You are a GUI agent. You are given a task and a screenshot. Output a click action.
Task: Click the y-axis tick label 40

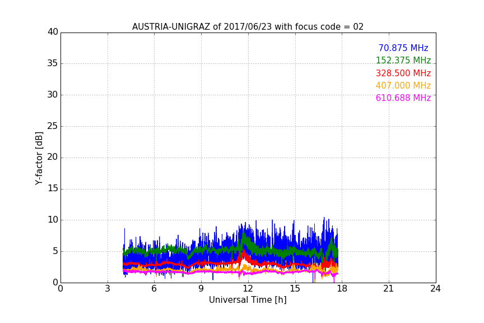pos(53,32)
